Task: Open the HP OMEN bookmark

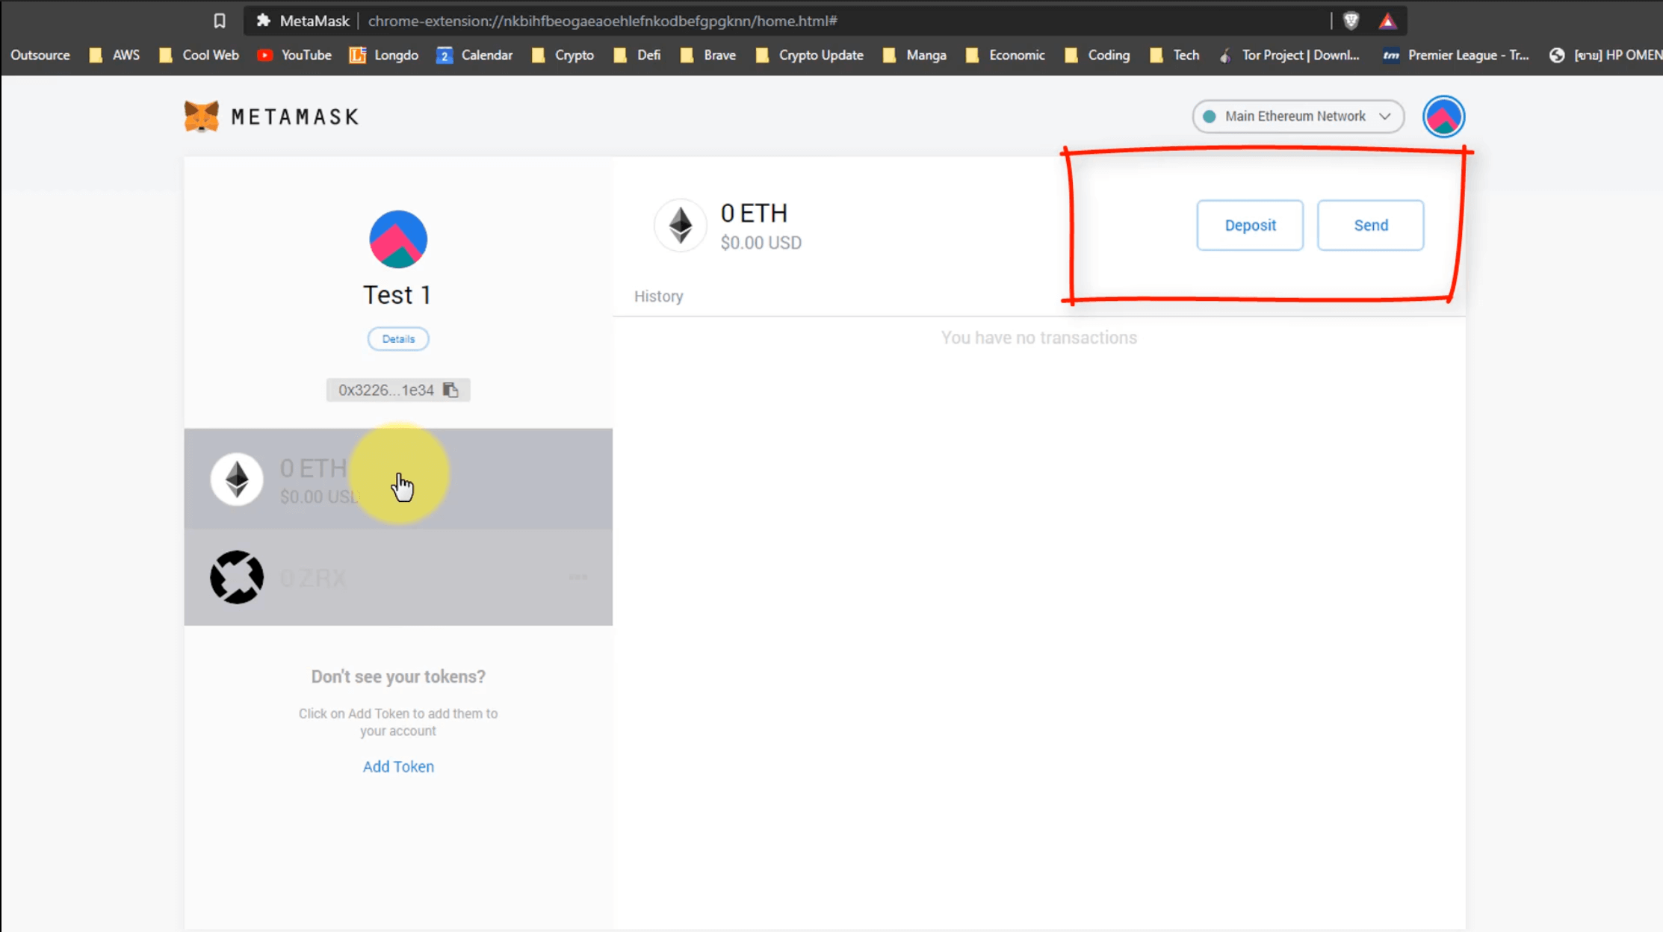Action: [x=1606, y=55]
